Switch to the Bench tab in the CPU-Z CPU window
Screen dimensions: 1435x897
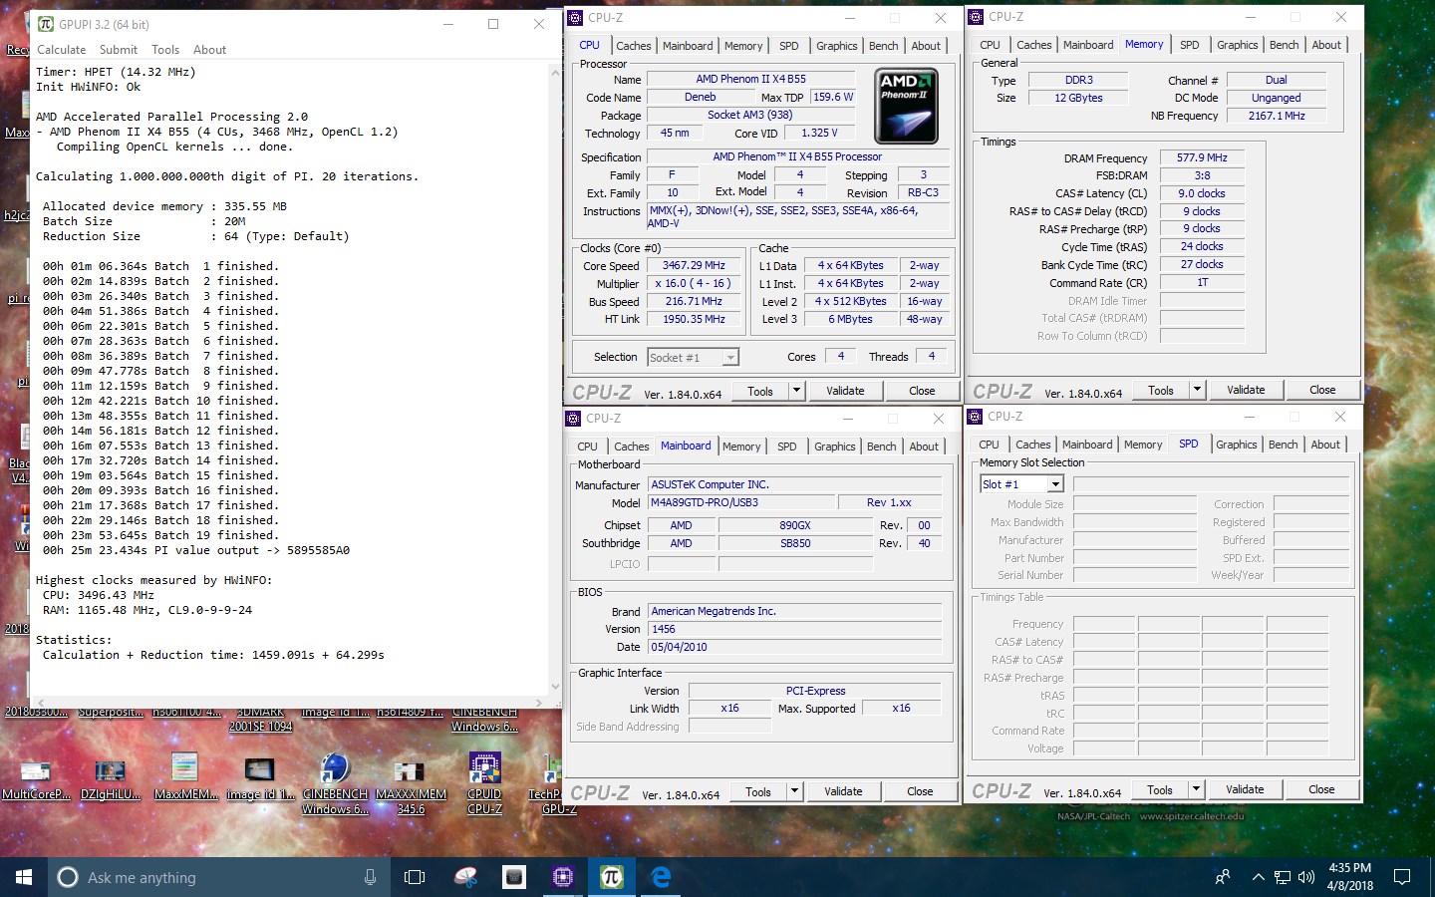click(x=883, y=46)
